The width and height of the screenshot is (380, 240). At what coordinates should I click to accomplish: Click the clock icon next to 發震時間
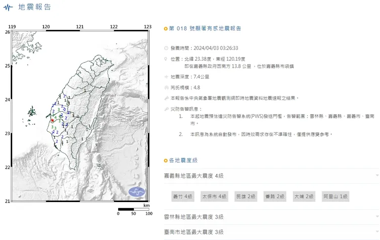pyautogui.click(x=166, y=48)
